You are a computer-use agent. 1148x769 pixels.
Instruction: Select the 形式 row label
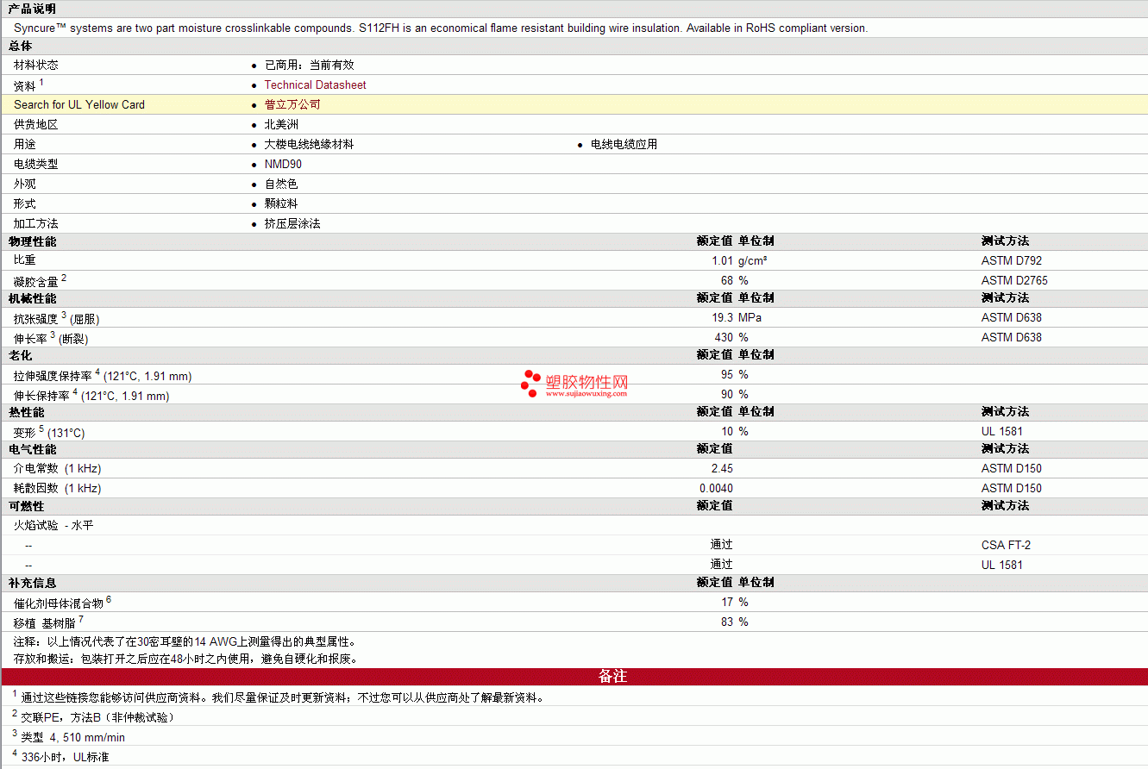coord(25,203)
